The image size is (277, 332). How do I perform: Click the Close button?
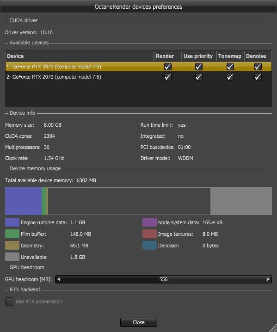pyautogui.click(x=139, y=322)
